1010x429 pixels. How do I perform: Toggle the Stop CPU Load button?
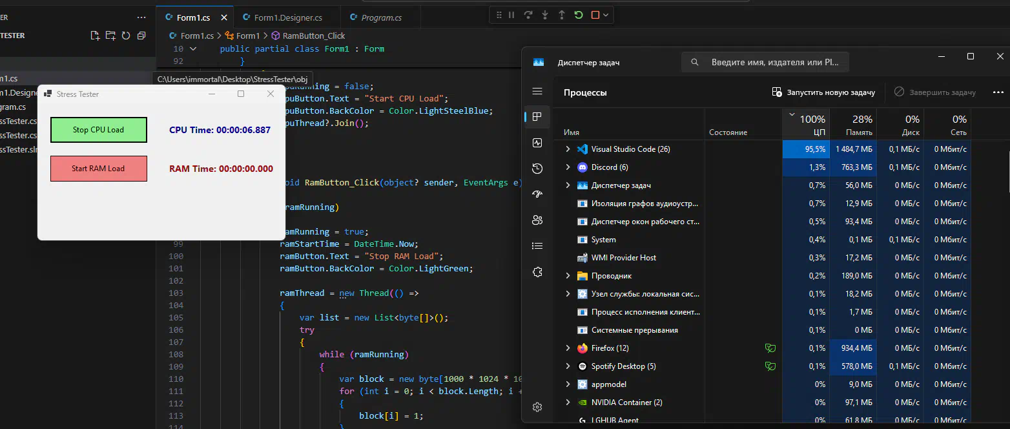tap(98, 130)
